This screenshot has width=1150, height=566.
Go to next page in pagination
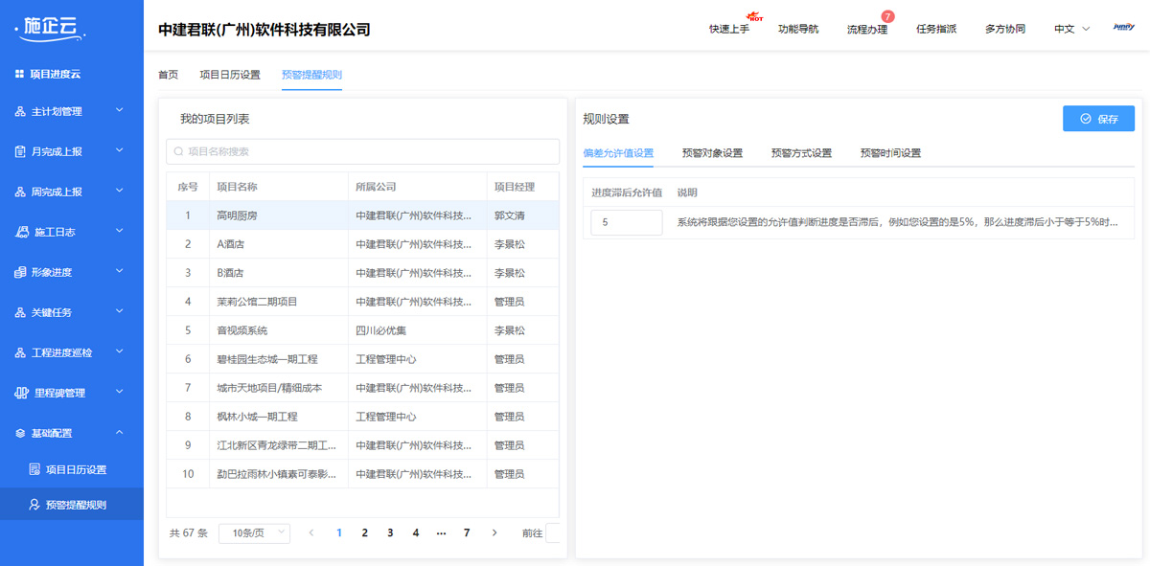click(494, 532)
